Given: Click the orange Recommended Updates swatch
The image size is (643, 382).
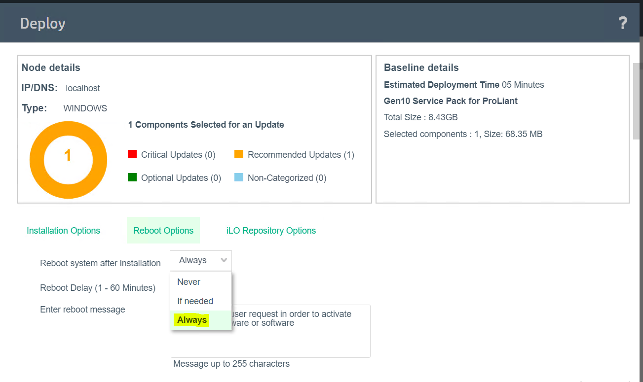Looking at the screenshot, I should pyautogui.click(x=239, y=154).
